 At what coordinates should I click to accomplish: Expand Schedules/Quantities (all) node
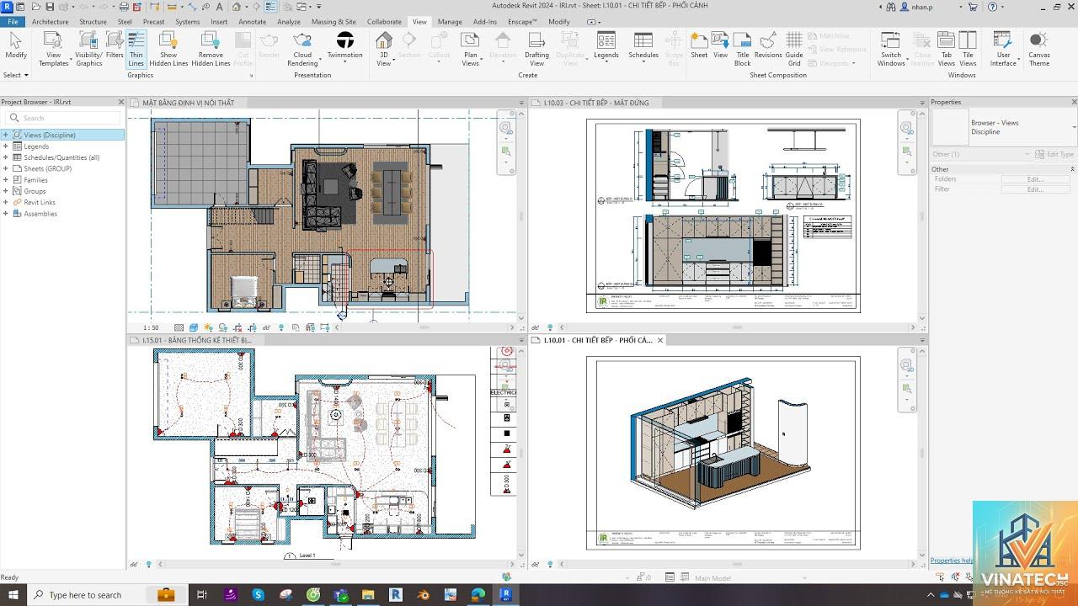coord(6,157)
